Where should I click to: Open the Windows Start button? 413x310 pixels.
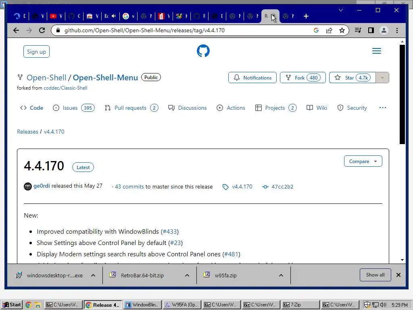tap(12, 305)
